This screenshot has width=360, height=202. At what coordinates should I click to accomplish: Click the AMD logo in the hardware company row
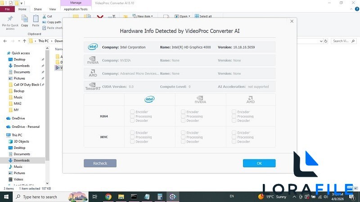[x=93, y=73]
